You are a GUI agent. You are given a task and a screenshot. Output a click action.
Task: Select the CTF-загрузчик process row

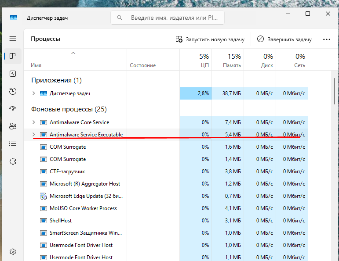pos(166,172)
